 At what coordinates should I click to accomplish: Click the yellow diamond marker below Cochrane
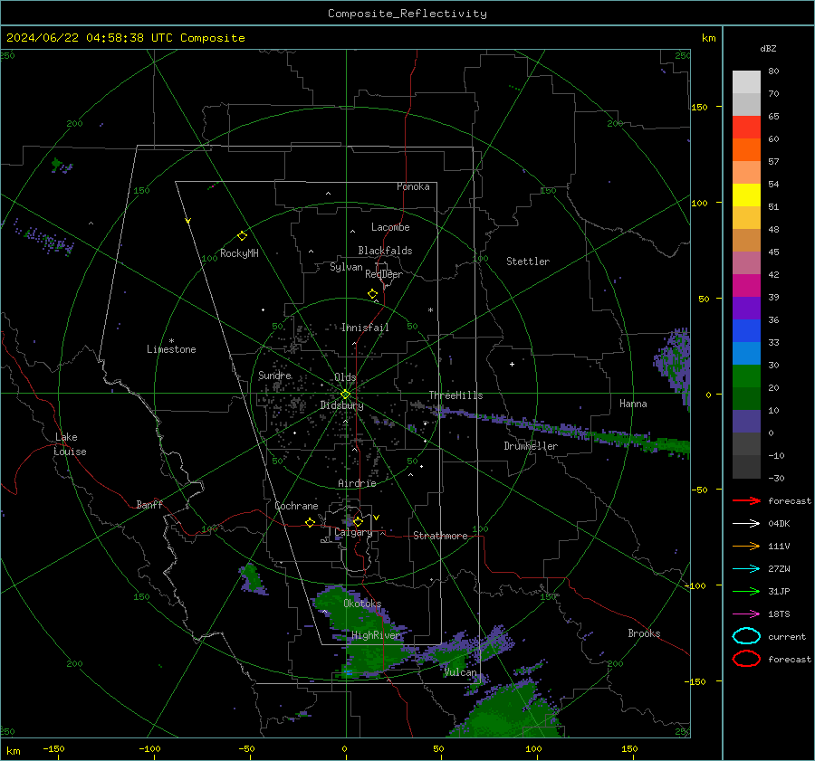coord(310,523)
